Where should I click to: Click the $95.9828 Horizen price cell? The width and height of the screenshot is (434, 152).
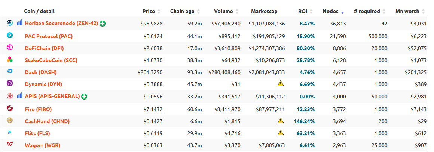coord(152,24)
